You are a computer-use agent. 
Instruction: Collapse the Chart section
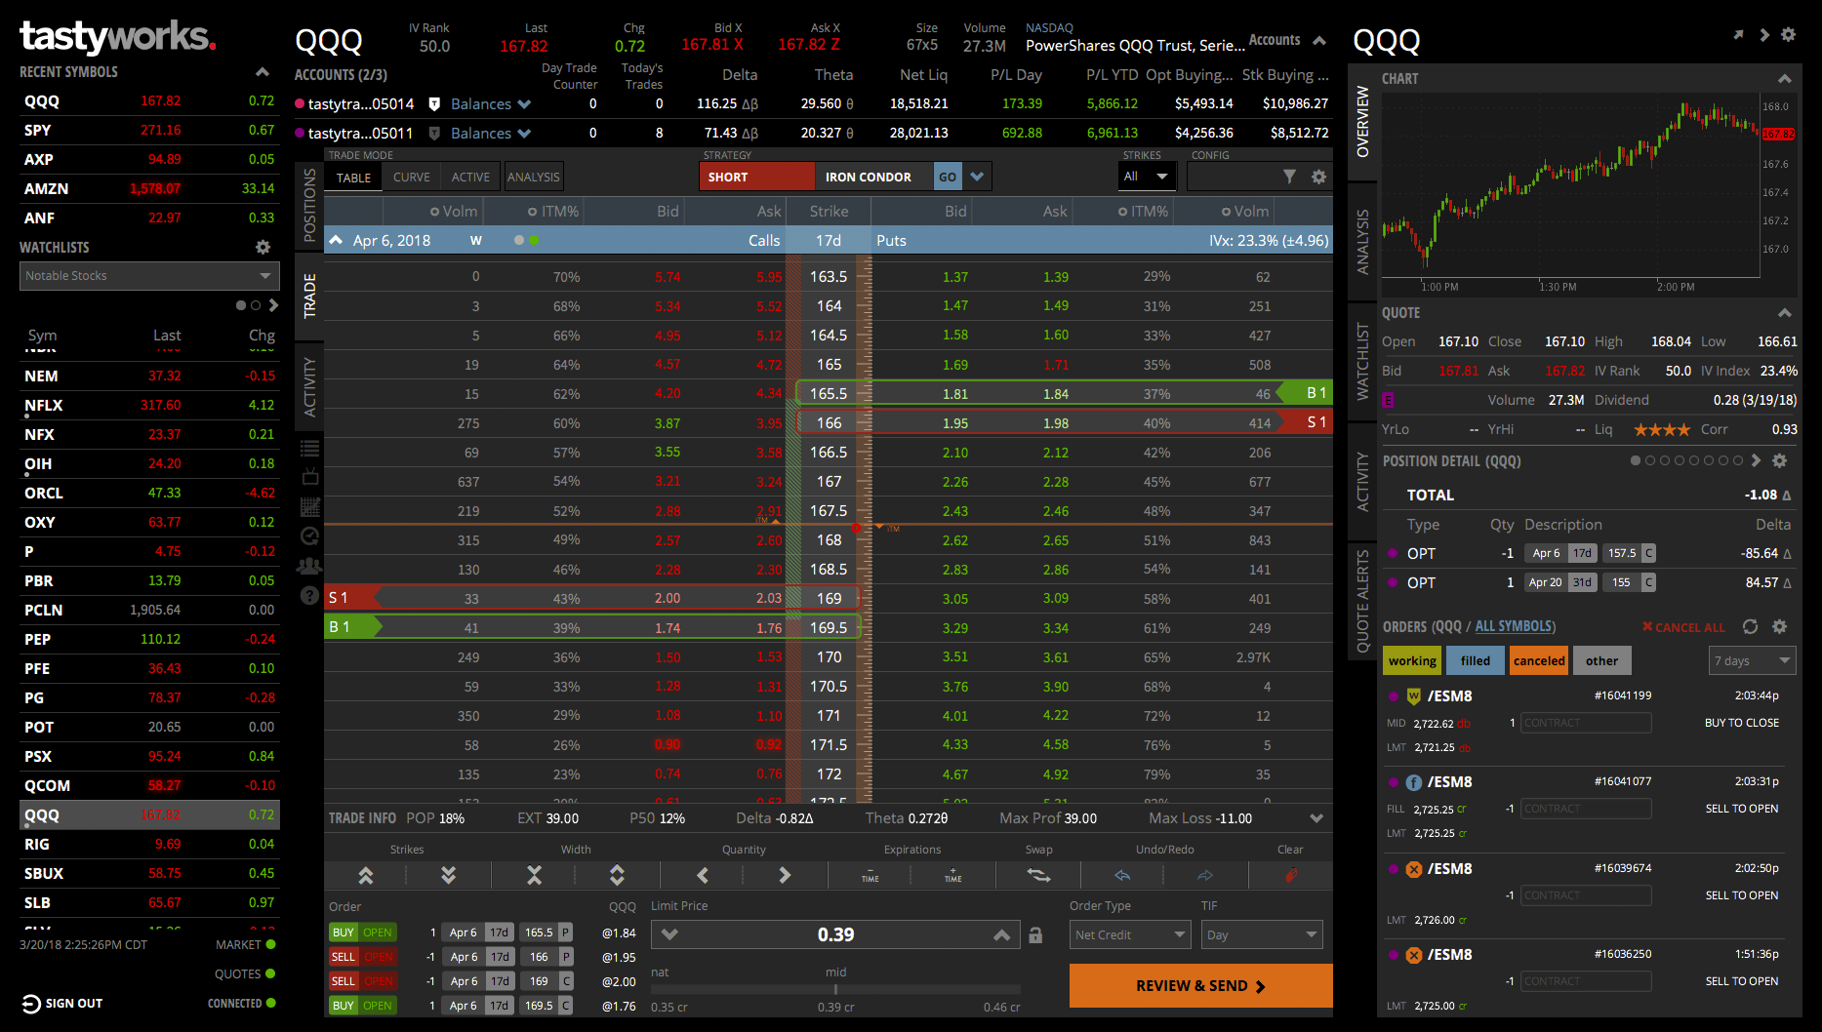1784,78
